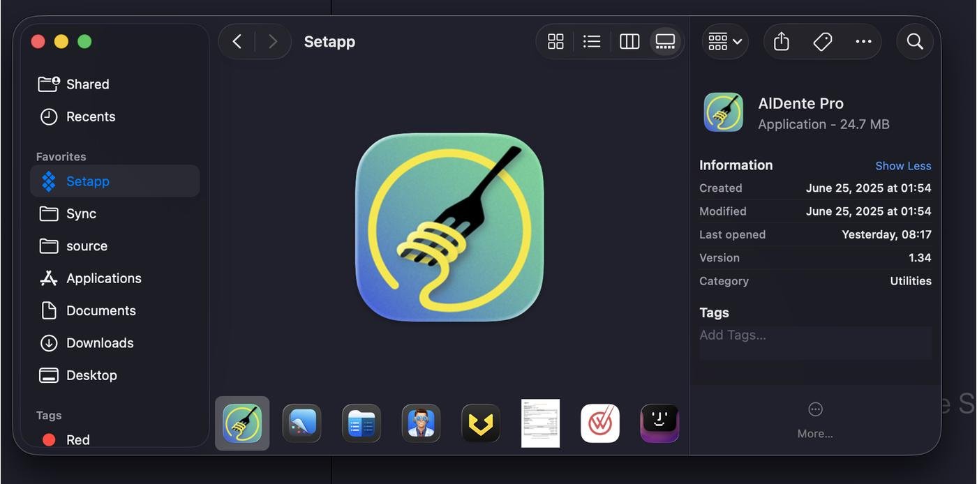The width and height of the screenshot is (977, 484).
Task: Click the Last opened value 'Yesterday, 08:17'
Action: pyautogui.click(x=886, y=235)
